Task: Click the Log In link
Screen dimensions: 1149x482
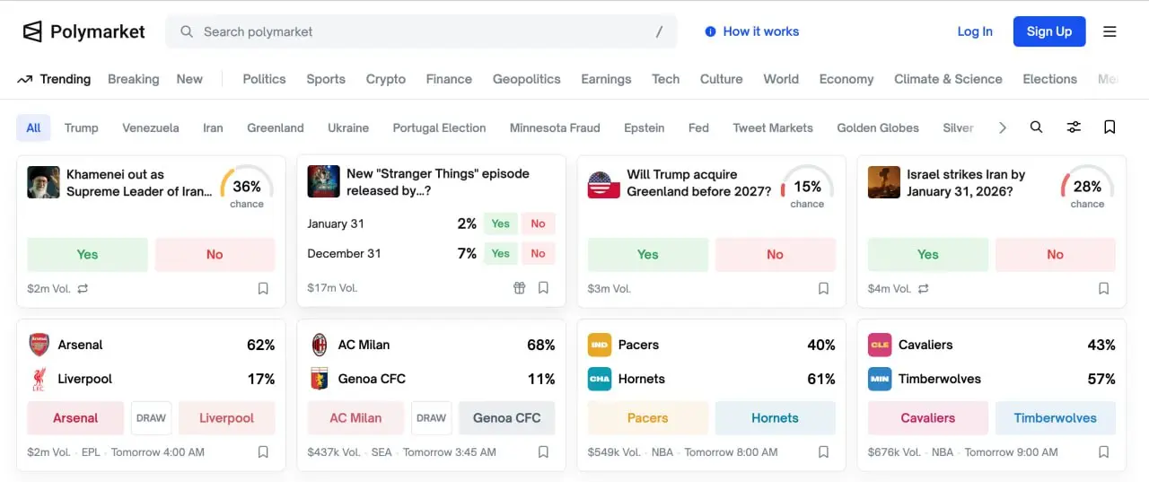Action: click(975, 31)
